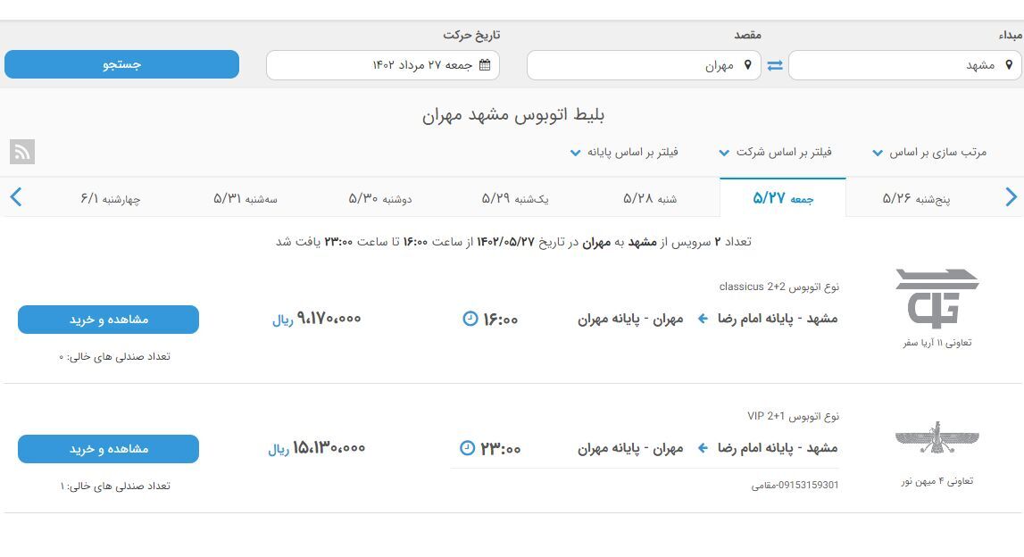
Task: Switch to the شنبه ۵/۲۸ date tab
Action: [x=648, y=197]
